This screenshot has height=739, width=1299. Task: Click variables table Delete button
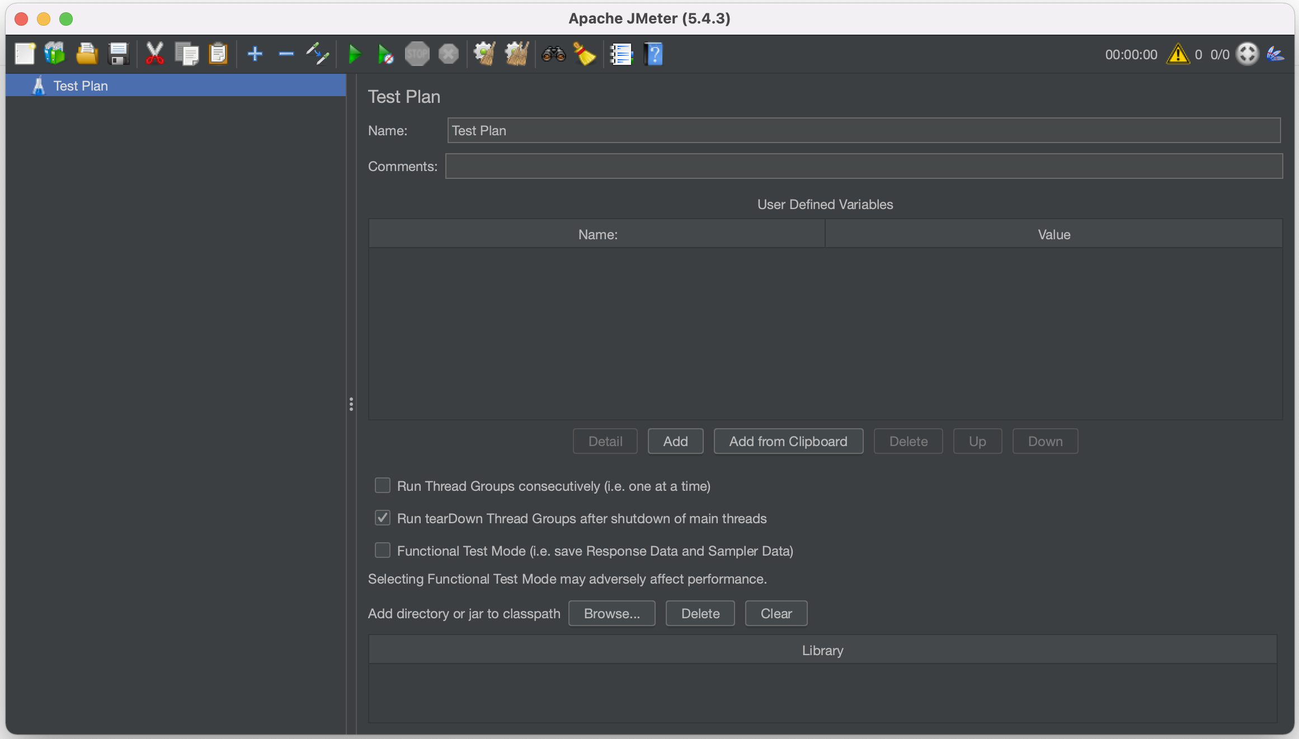coord(909,441)
